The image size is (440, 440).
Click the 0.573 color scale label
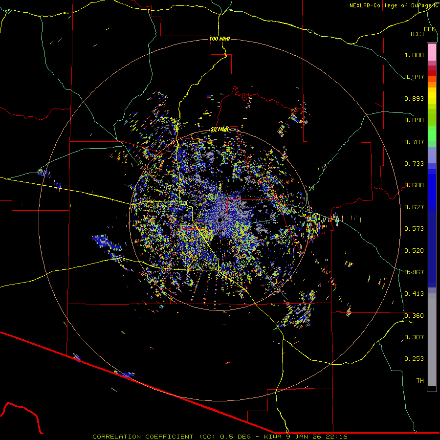pyautogui.click(x=414, y=229)
